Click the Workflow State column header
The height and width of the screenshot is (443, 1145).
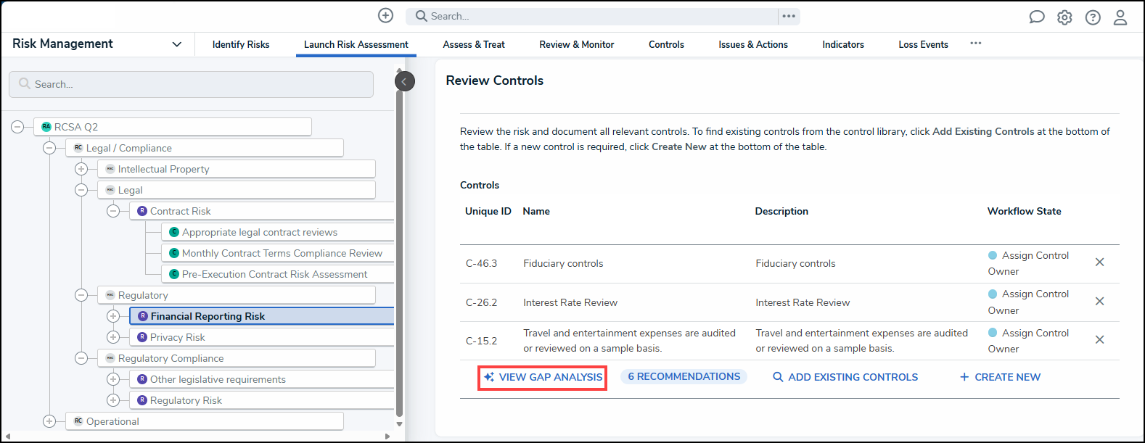1024,211
